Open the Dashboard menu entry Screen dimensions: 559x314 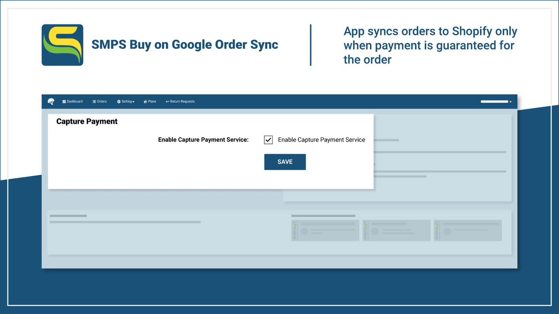tap(72, 101)
